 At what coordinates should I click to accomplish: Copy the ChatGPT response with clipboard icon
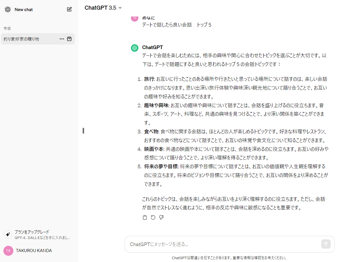pos(145,217)
